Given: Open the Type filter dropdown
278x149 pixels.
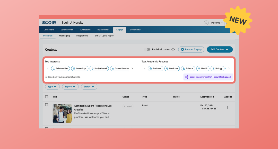Looking at the screenshot, I should [x=52, y=87].
